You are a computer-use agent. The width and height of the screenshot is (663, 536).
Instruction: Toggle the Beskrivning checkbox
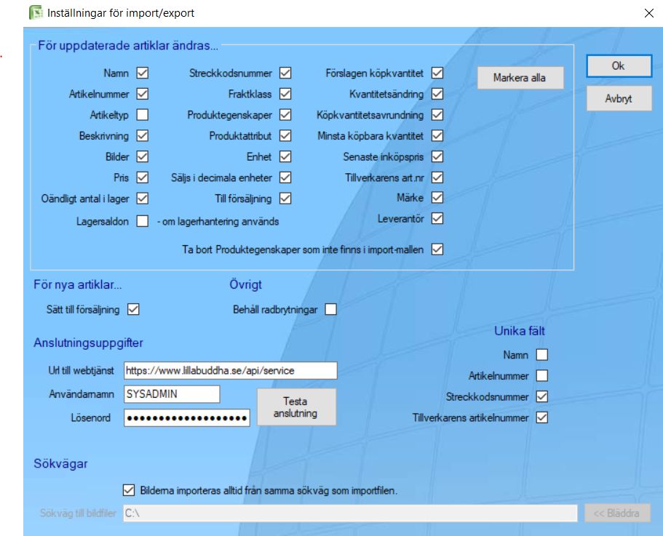coord(143,135)
